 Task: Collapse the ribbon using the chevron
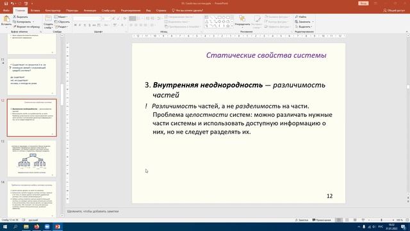click(x=407, y=31)
